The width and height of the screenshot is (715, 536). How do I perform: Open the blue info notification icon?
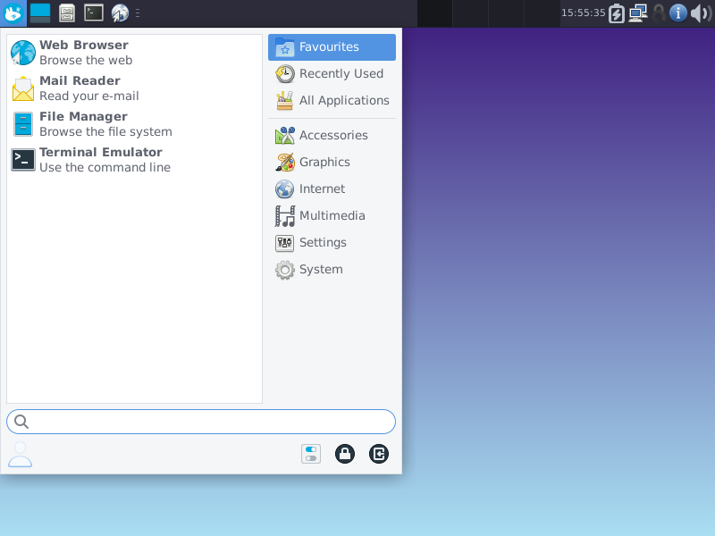tap(678, 13)
